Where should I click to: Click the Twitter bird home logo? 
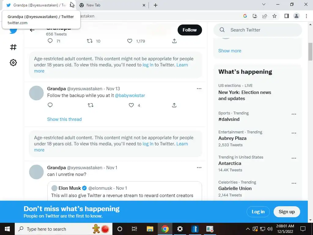[x=13, y=31]
